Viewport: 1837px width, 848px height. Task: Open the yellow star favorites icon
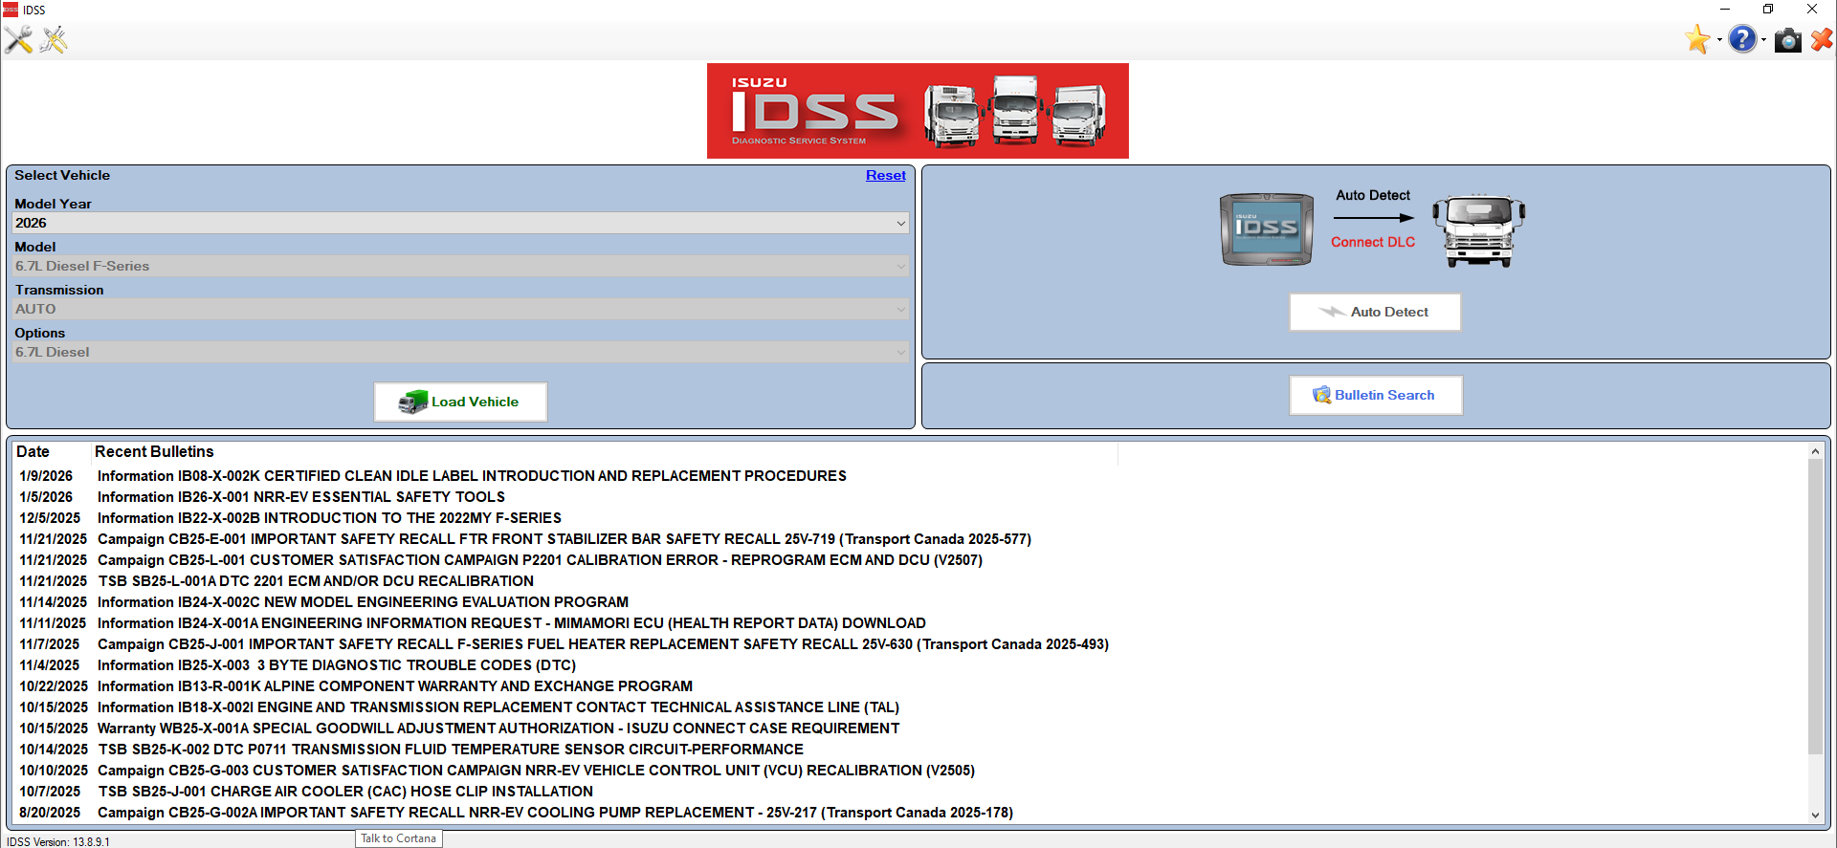[1698, 39]
